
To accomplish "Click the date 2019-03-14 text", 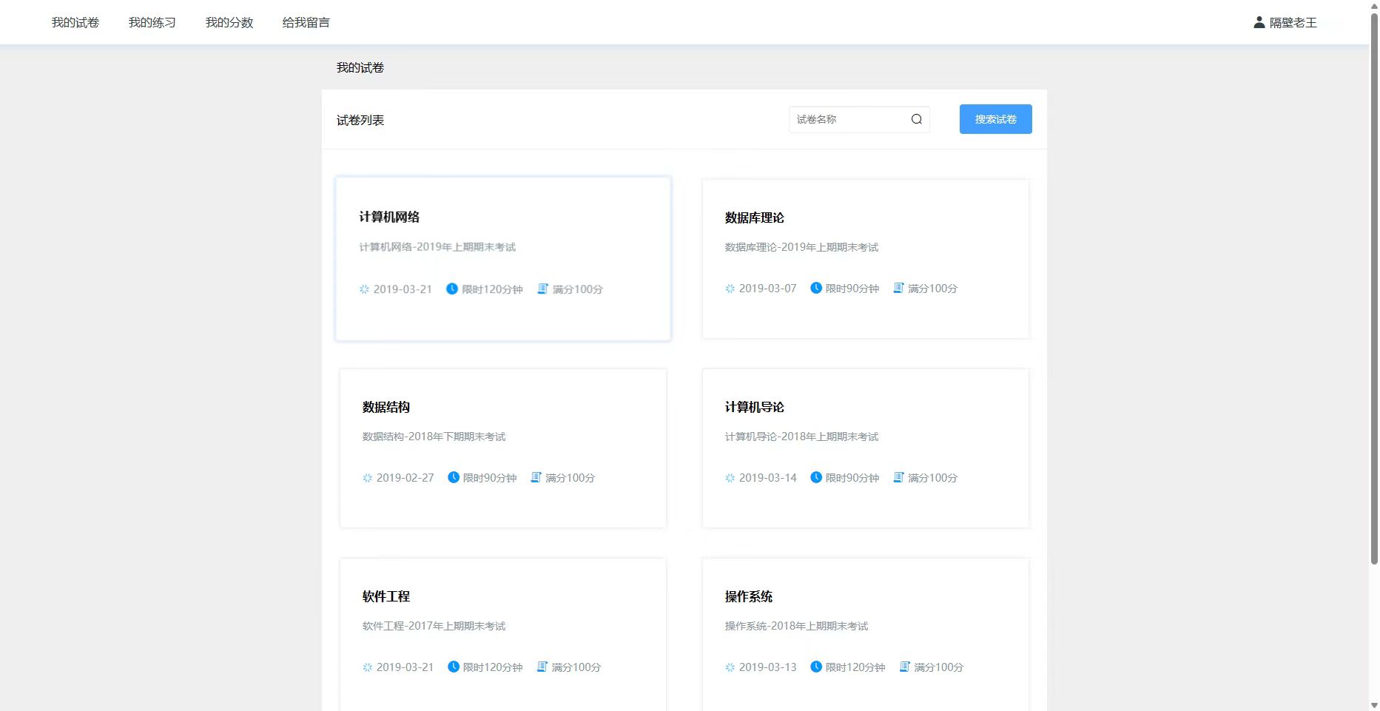I will (768, 478).
